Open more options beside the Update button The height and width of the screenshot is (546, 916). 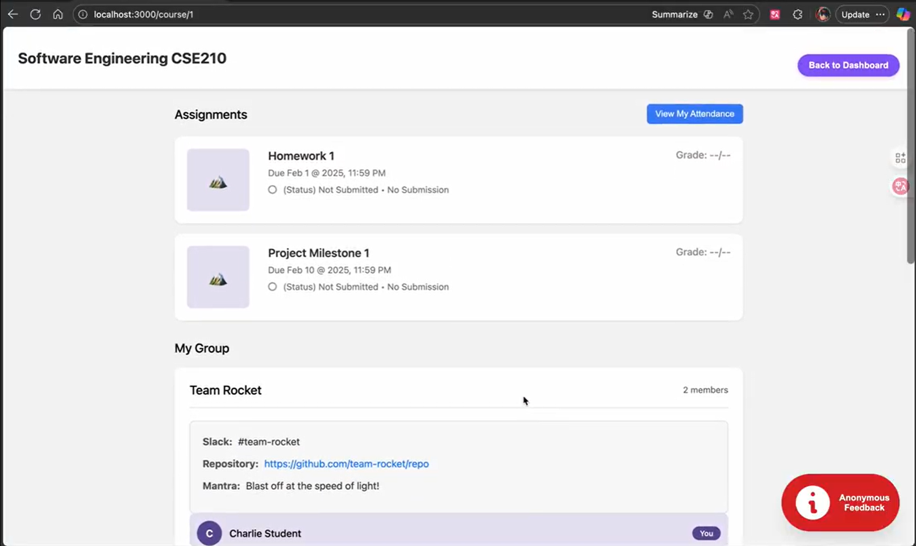coord(880,14)
